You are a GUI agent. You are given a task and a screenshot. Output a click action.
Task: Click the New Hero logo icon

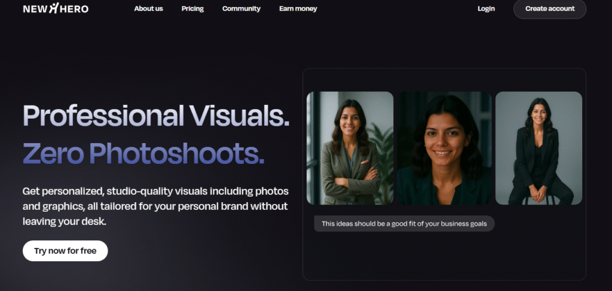(x=55, y=9)
